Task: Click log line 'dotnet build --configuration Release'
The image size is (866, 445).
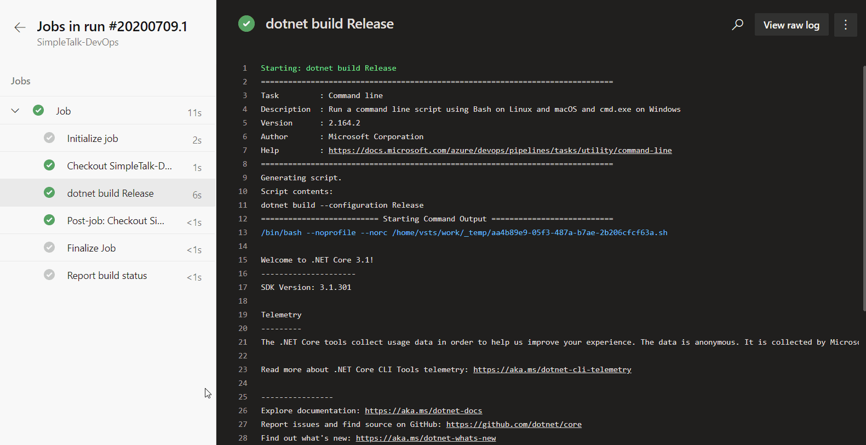Action: [x=342, y=205]
